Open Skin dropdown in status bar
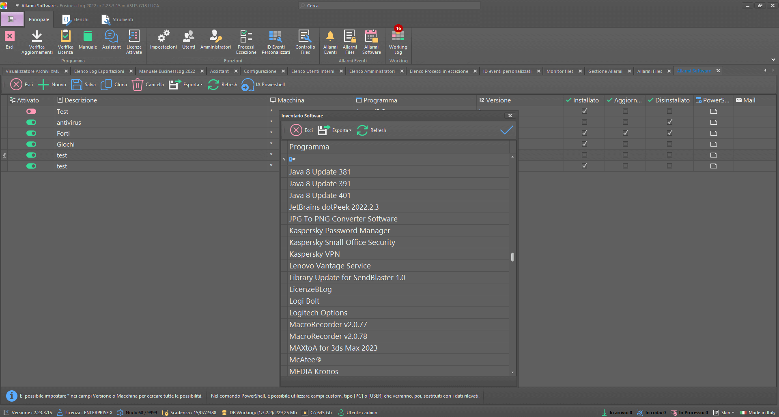779x417 pixels. click(x=724, y=413)
